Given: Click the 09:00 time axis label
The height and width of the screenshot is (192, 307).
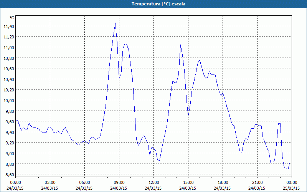Looking at the screenshot, I should coord(119,183).
